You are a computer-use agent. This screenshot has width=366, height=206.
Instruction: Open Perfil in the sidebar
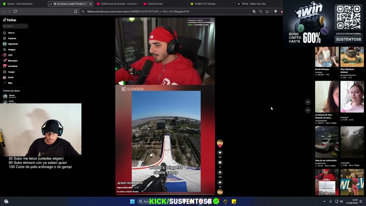(x=11, y=78)
